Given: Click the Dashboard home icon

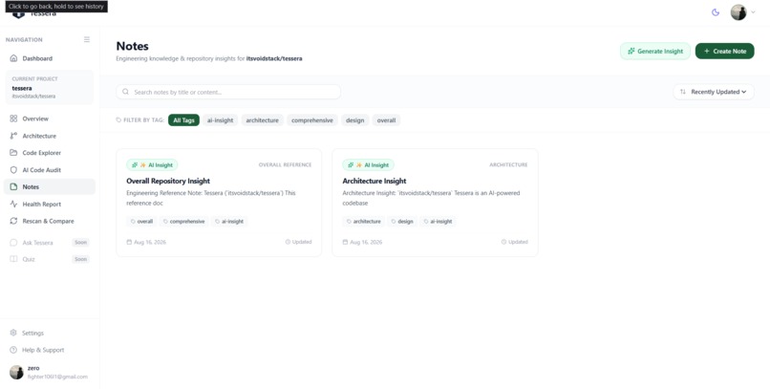Looking at the screenshot, I should pyautogui.click(x=13, y=58).
